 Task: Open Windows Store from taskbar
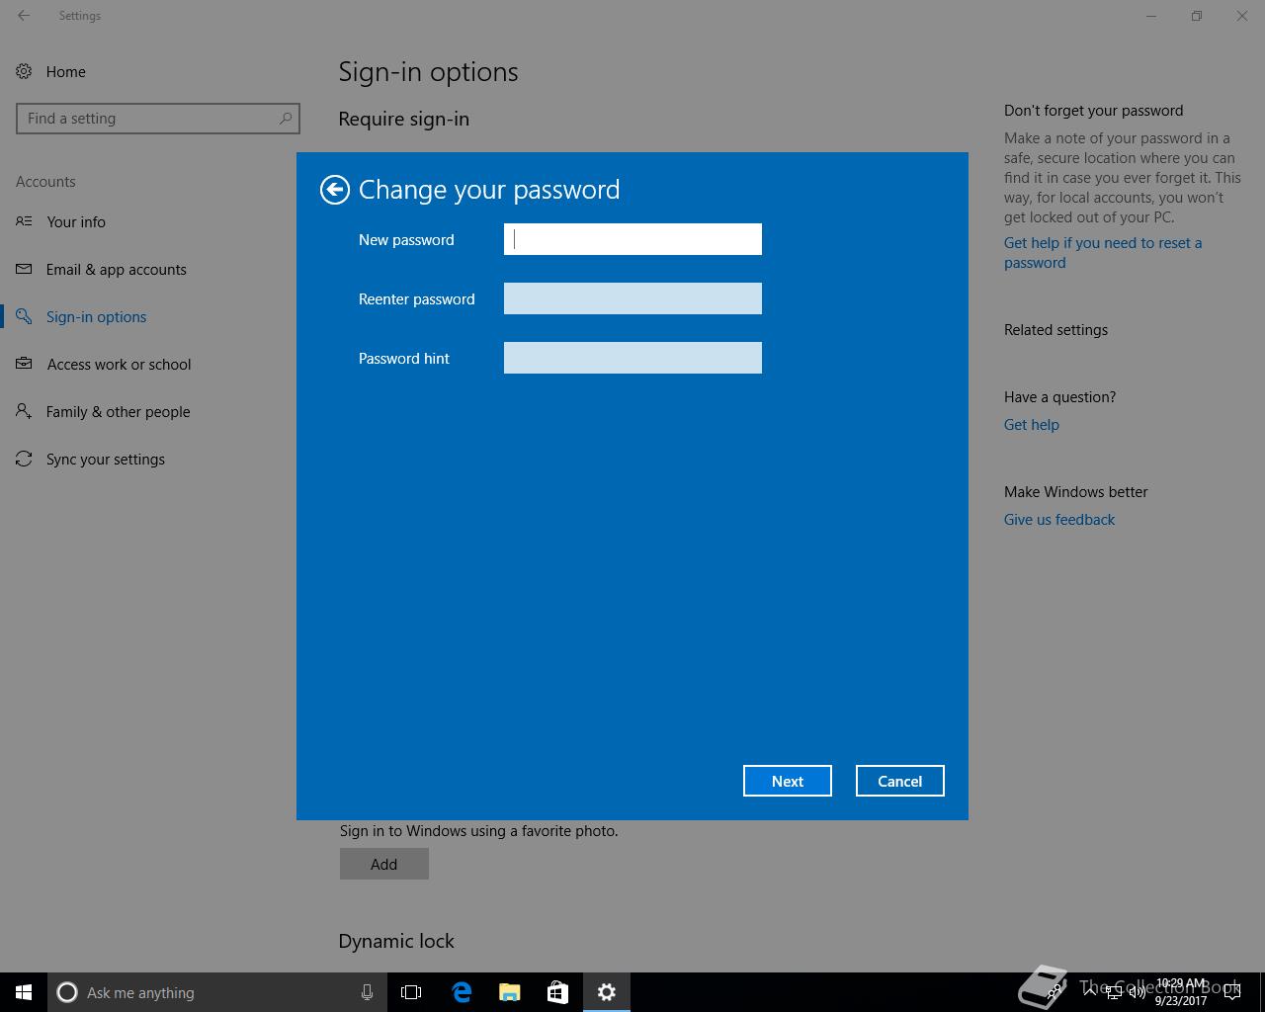click(x=558, y=992)
